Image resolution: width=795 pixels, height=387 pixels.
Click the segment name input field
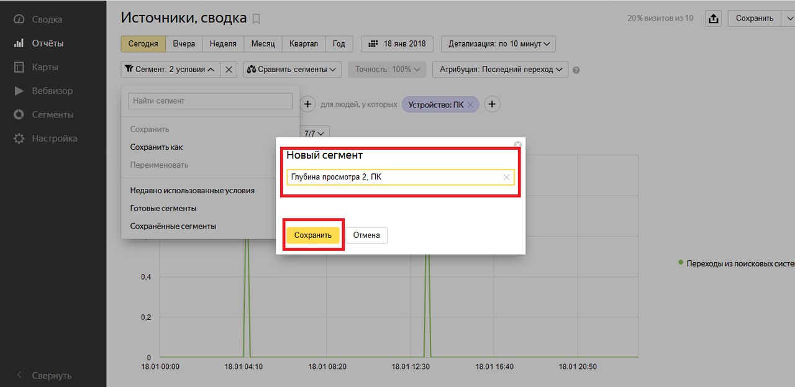click(x=401, y=177)
